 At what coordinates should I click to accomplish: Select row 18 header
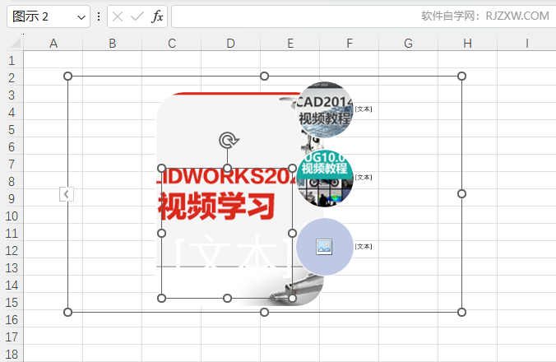(12, 355)
